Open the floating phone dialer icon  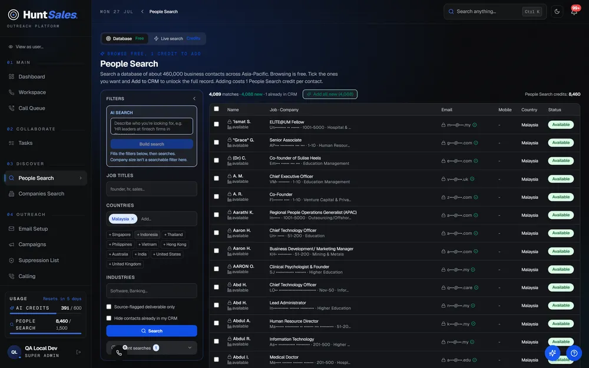[x=119, y=353]
